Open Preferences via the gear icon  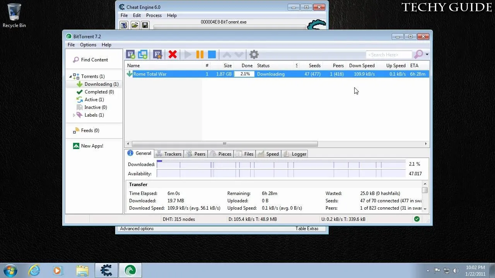[x=254, y=54]
